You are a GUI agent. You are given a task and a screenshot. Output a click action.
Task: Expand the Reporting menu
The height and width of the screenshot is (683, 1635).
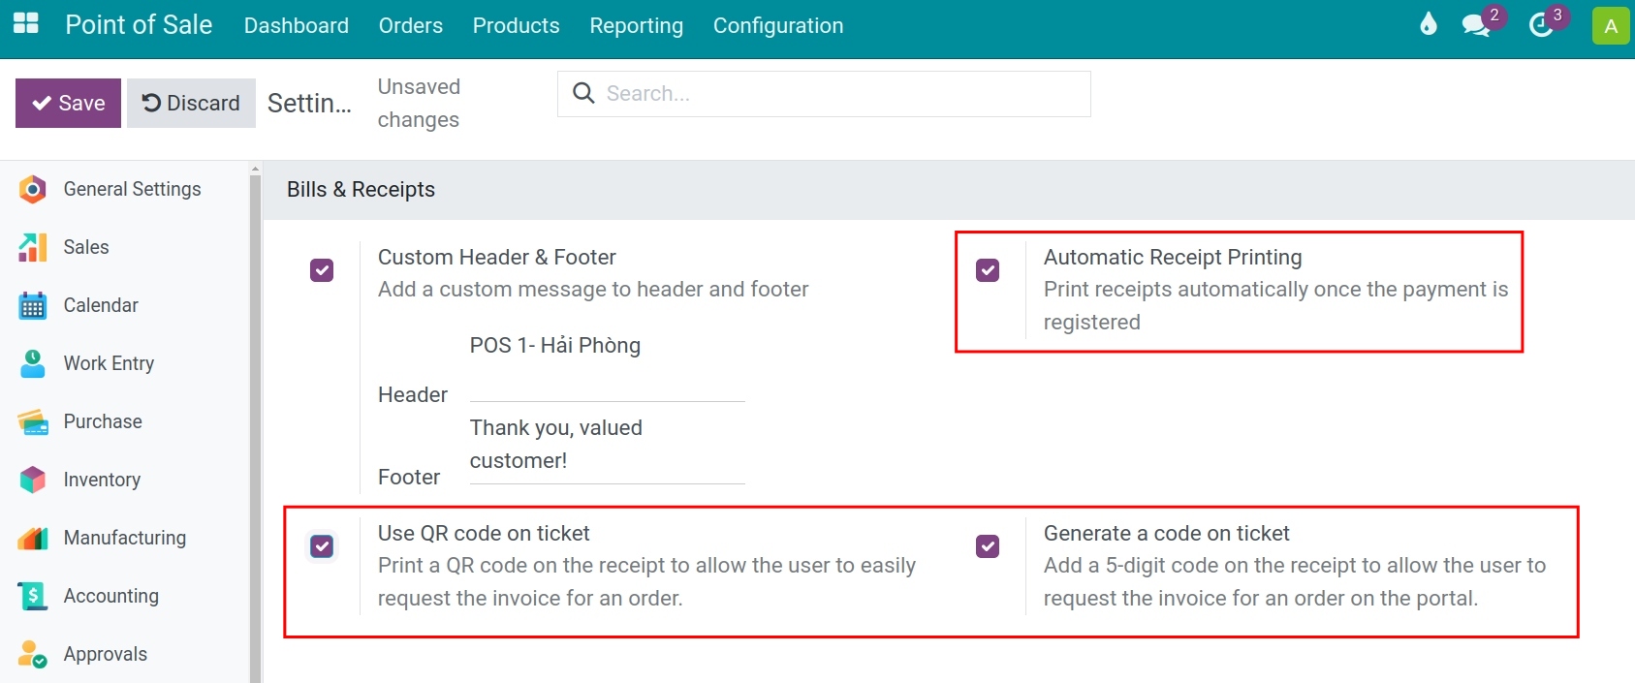point(636,26)
